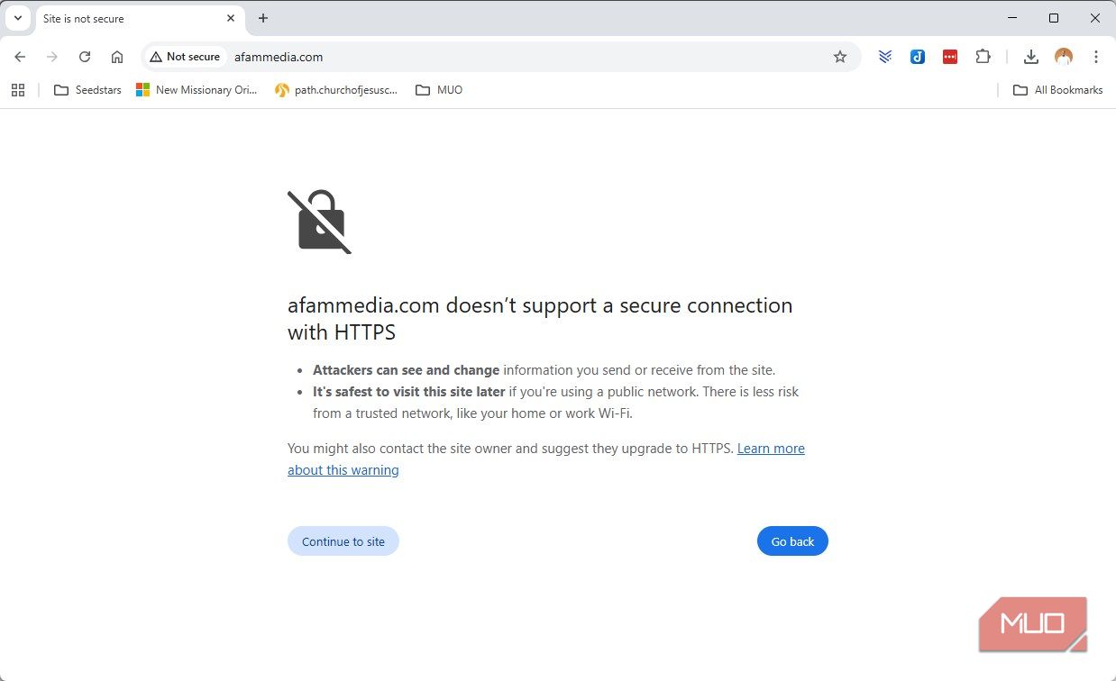Open a new tab with plus button
Screen dimensions: 1116x681
click(263, 18)
